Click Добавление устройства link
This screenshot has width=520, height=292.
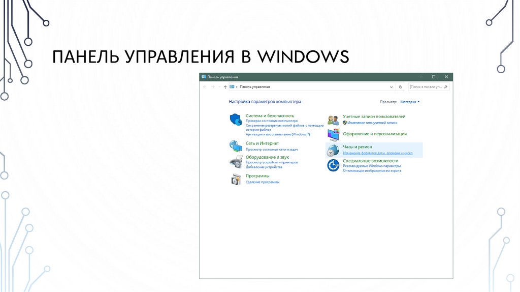click(264, 167)
